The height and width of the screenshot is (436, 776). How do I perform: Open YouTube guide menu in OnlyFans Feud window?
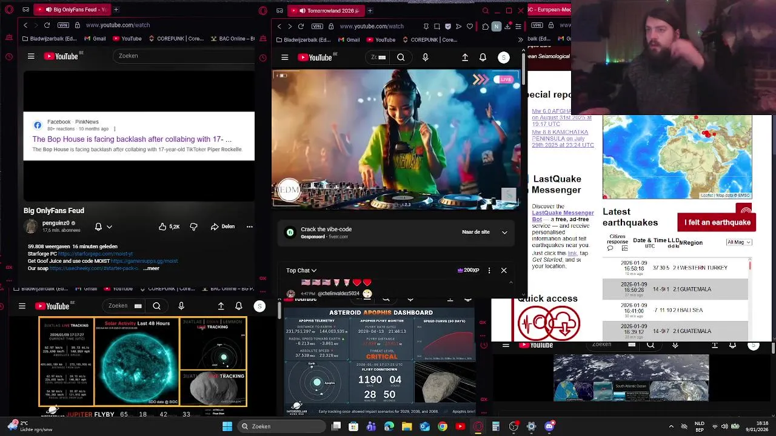click(31, 56)
